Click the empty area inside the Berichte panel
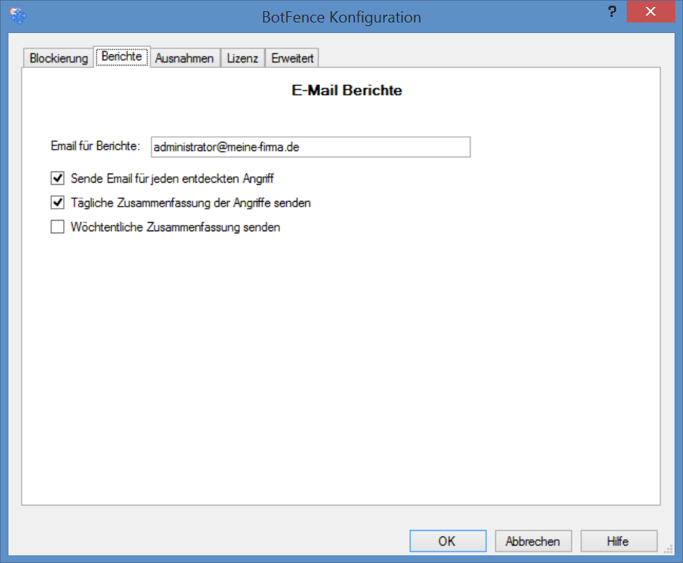This screenshot has height=563, width=683. coord(341,365)
